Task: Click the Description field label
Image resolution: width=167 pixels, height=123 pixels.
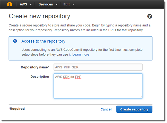Action: 40,77
